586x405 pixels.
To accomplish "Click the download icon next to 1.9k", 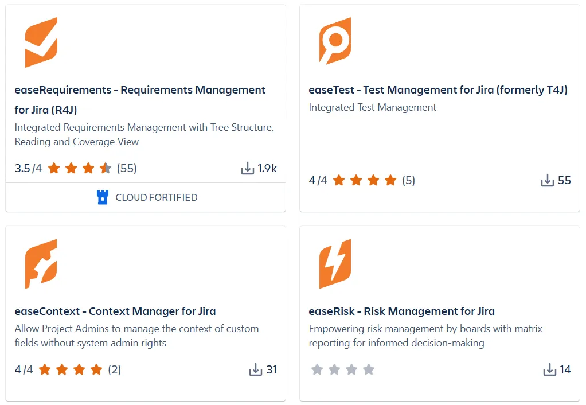I will (248, 168).
